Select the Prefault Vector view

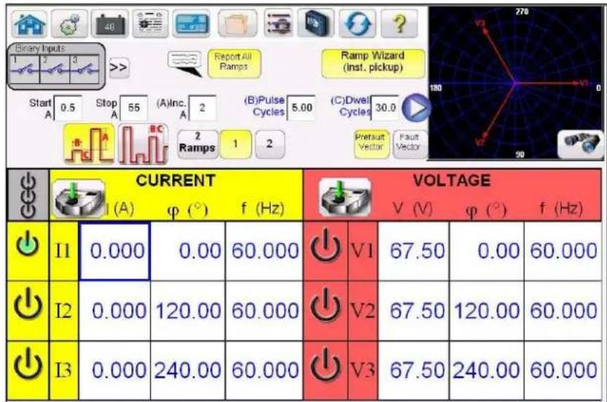(371, 143)
